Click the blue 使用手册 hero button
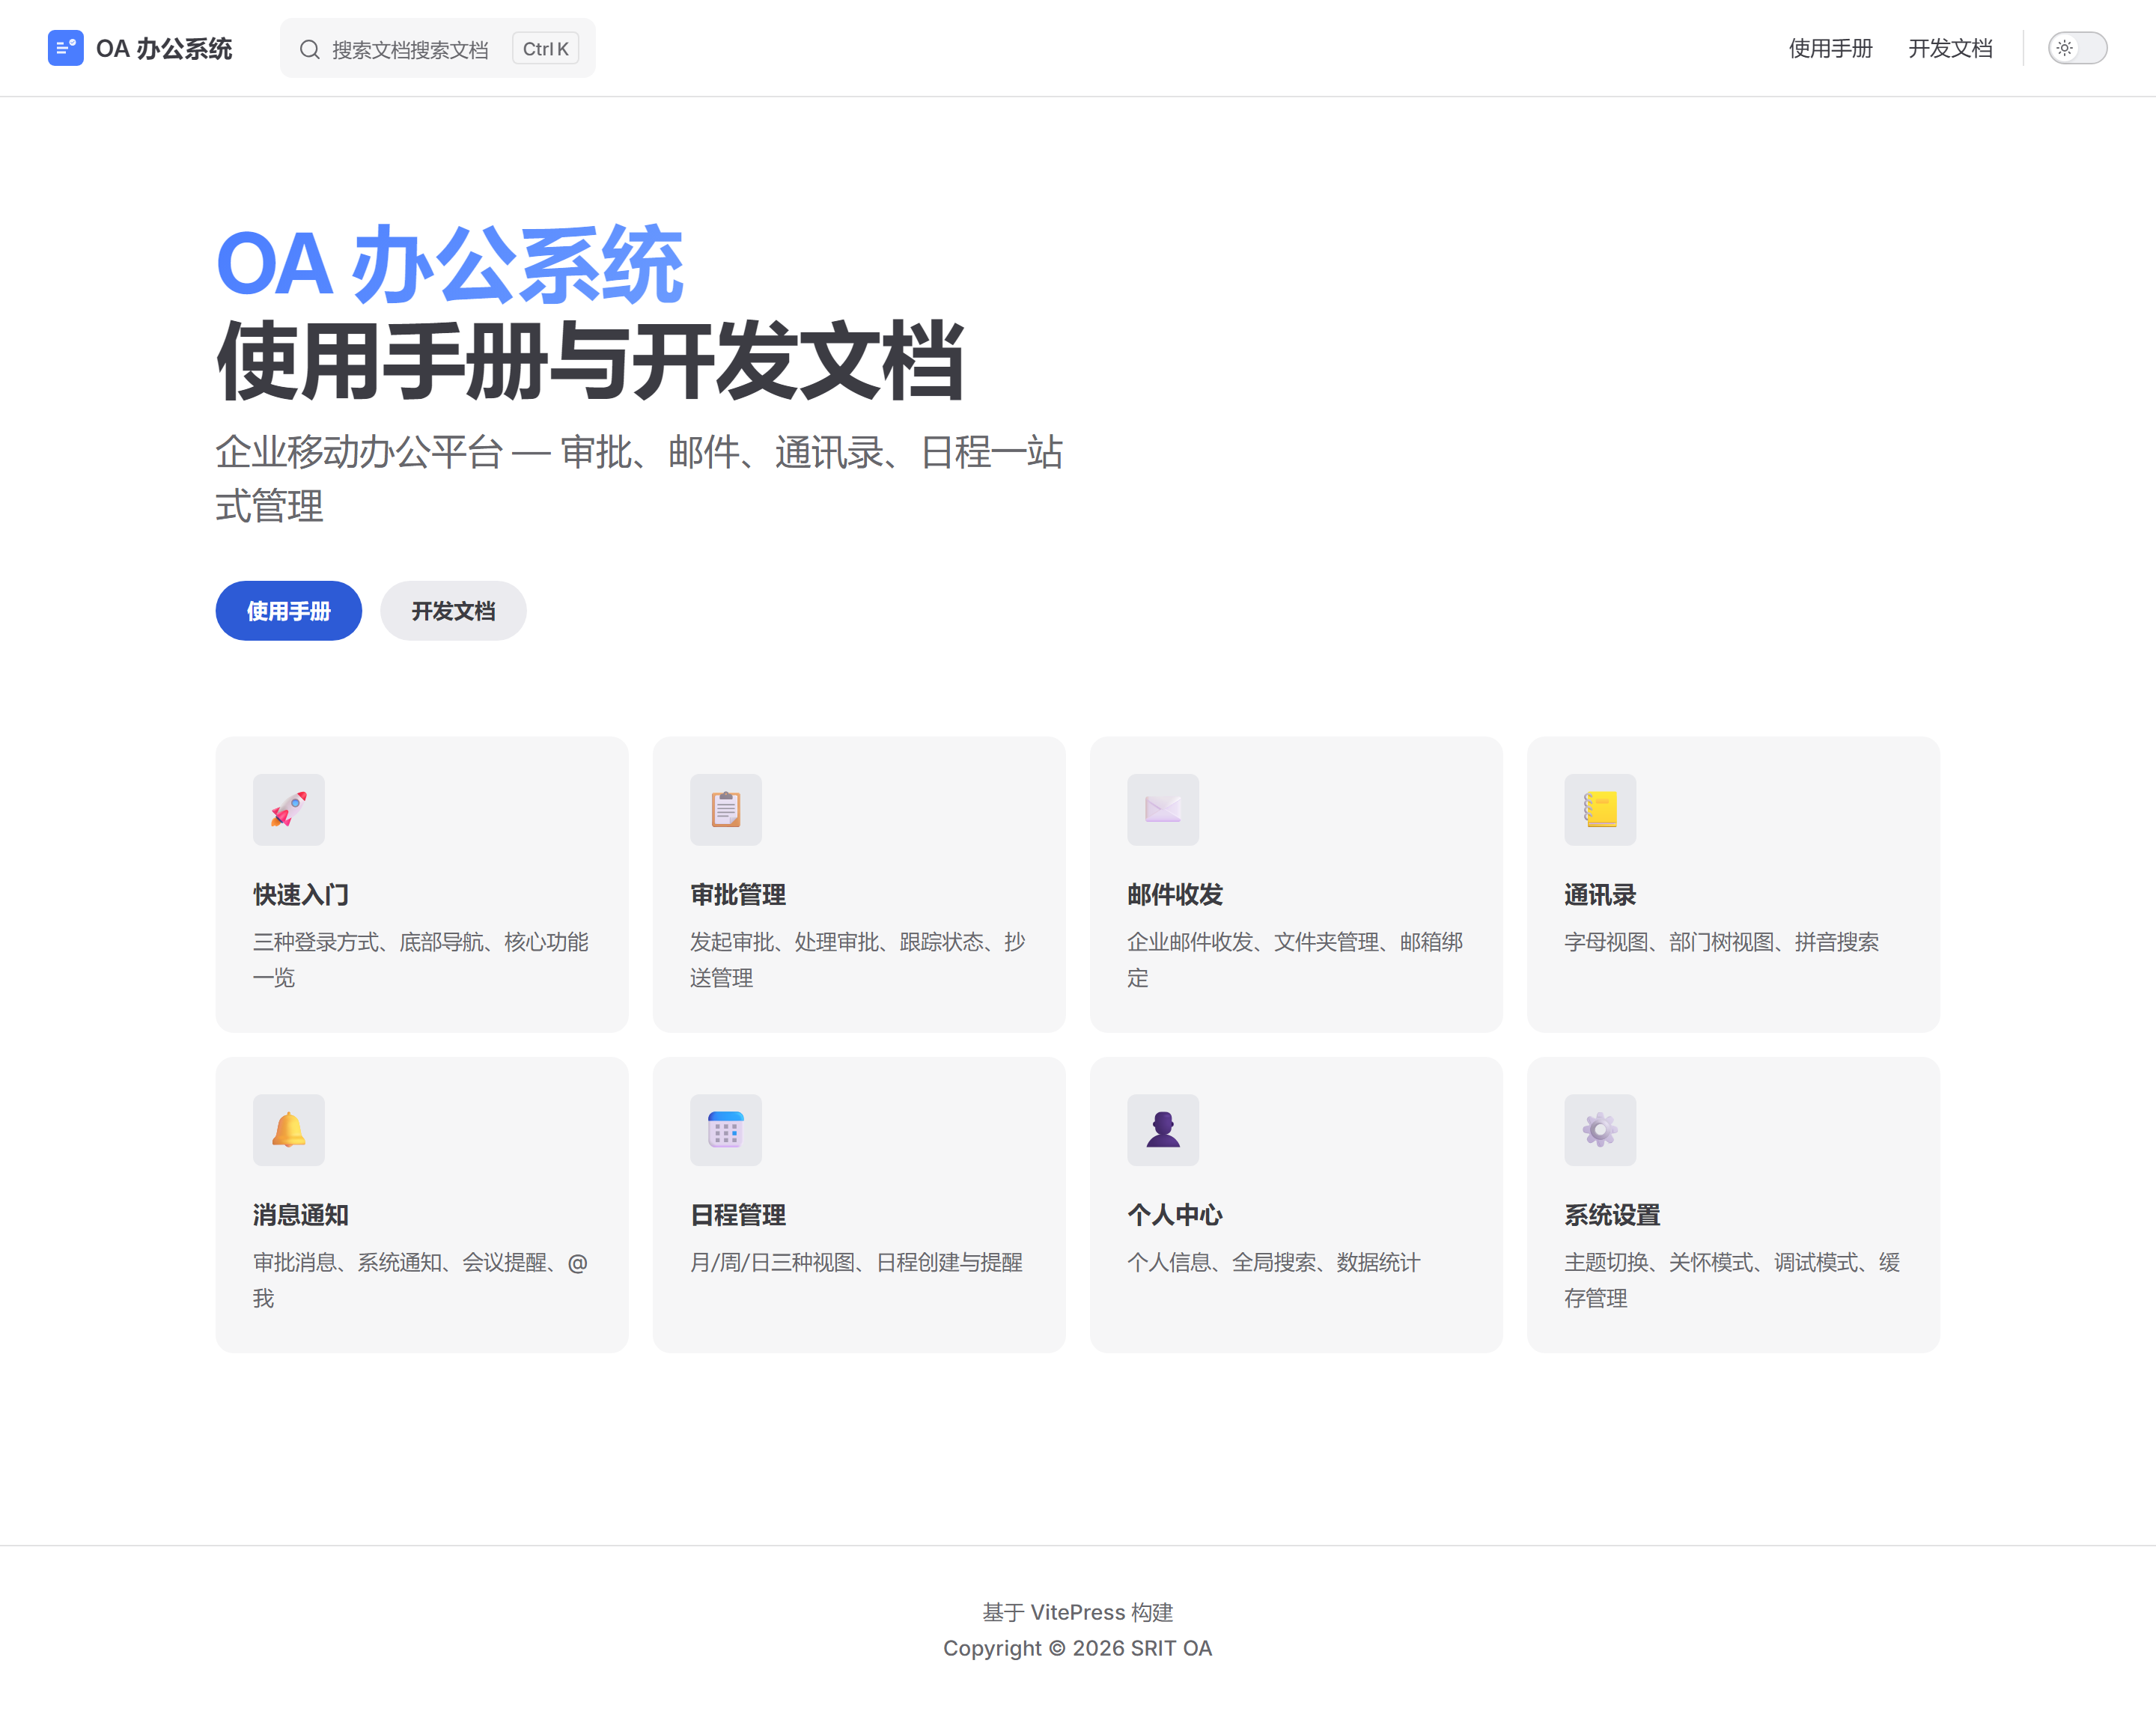The width and height of the screenshot is (2156, 1714). [289, 610]
